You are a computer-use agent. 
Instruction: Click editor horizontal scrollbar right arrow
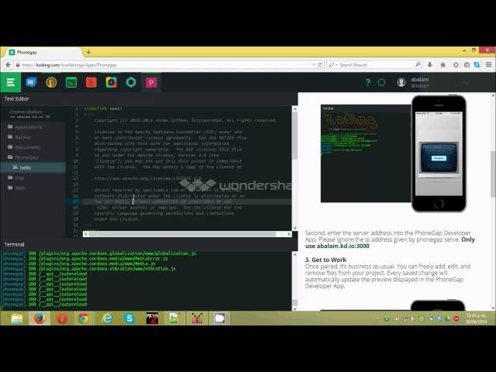click(289, 234)
